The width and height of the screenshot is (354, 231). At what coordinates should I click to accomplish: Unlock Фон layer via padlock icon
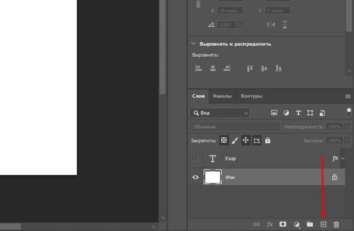coord(334,177)
